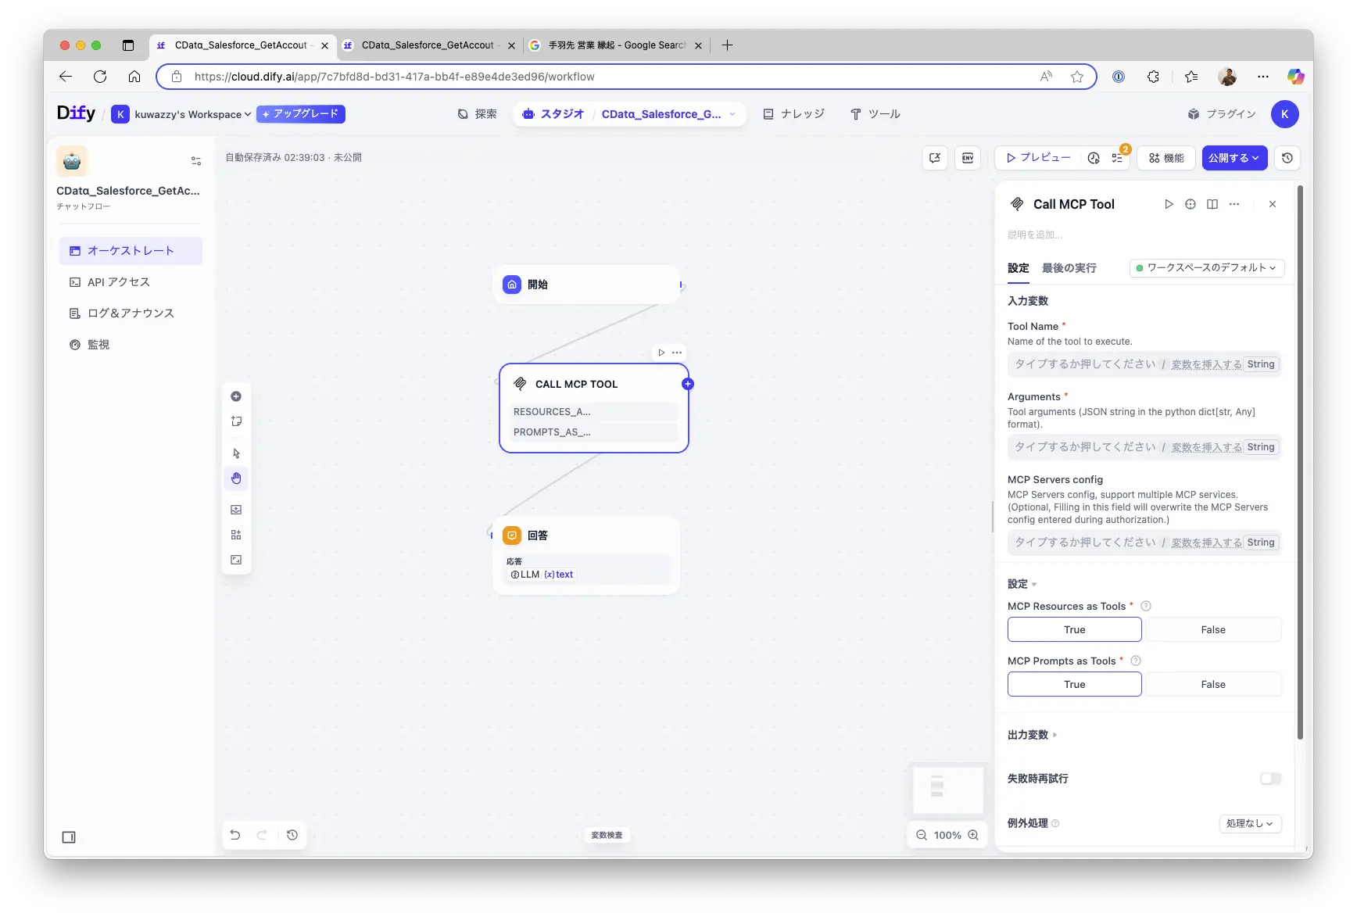This screenshot has height=917, width=1357.
Task: Zoom out the canvas
Action: pyautogui.click(x=922, y=835)
